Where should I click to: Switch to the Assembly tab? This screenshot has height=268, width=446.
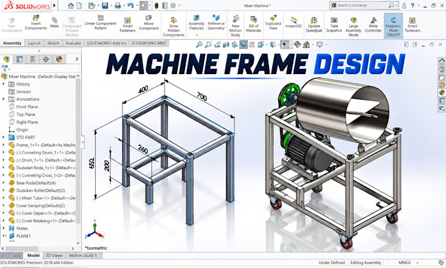coord(12,43)
